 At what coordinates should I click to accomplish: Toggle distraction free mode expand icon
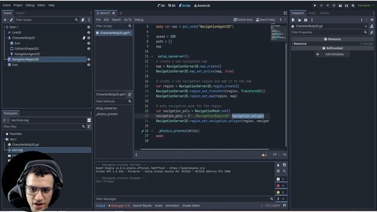[285, 13]
